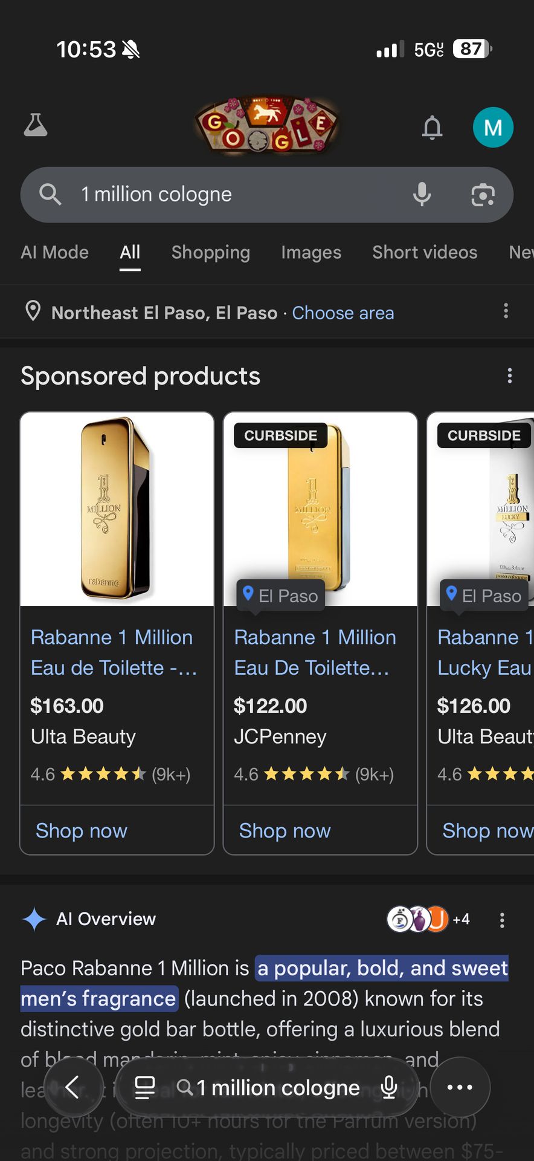Open tabs icon in bottom bar
534x1161 pixels.
click(x=145, y=1087)
